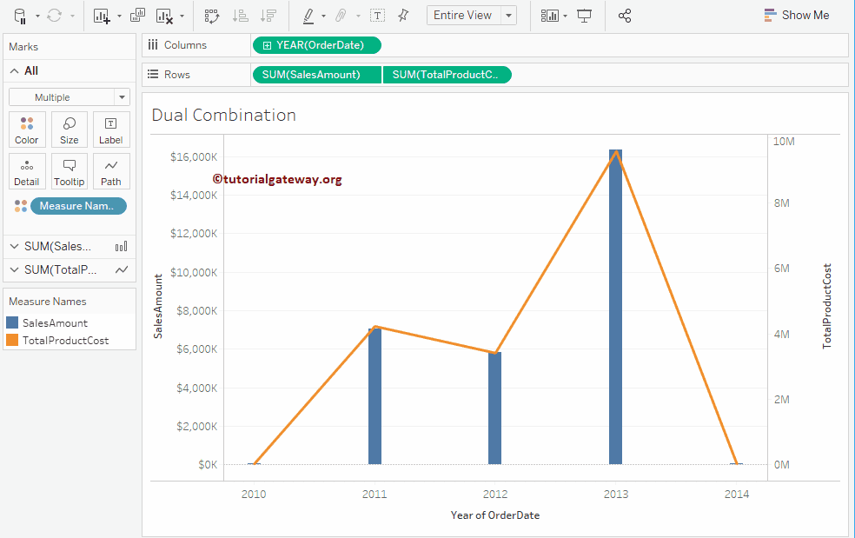Click the Rows shelf label
The image size is (855, 538).
(176, 75)
